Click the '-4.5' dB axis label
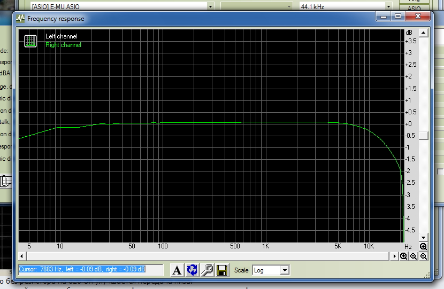The image size is (444, 289). click(411, 230)
